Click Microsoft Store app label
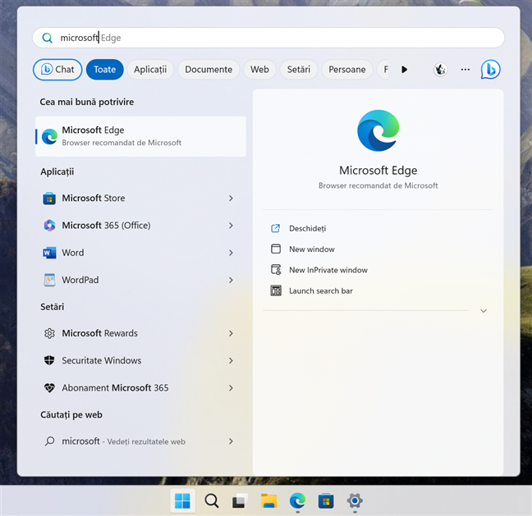 94,198
